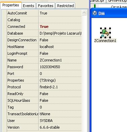Screen dimensions: 127x132
Task: Click the HostName value localhost
Action: (x=47, y=47)
